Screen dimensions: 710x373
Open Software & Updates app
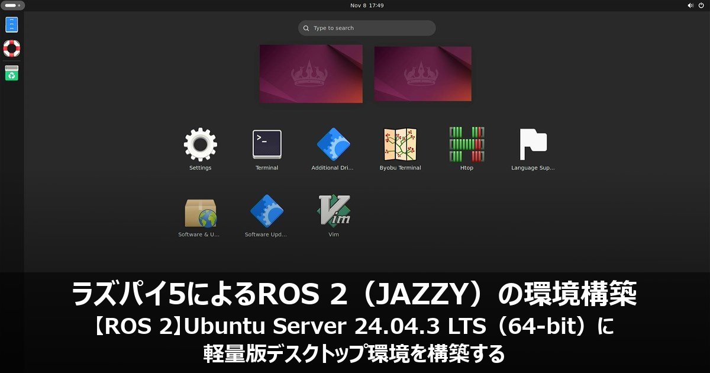(x=200, y=213)
